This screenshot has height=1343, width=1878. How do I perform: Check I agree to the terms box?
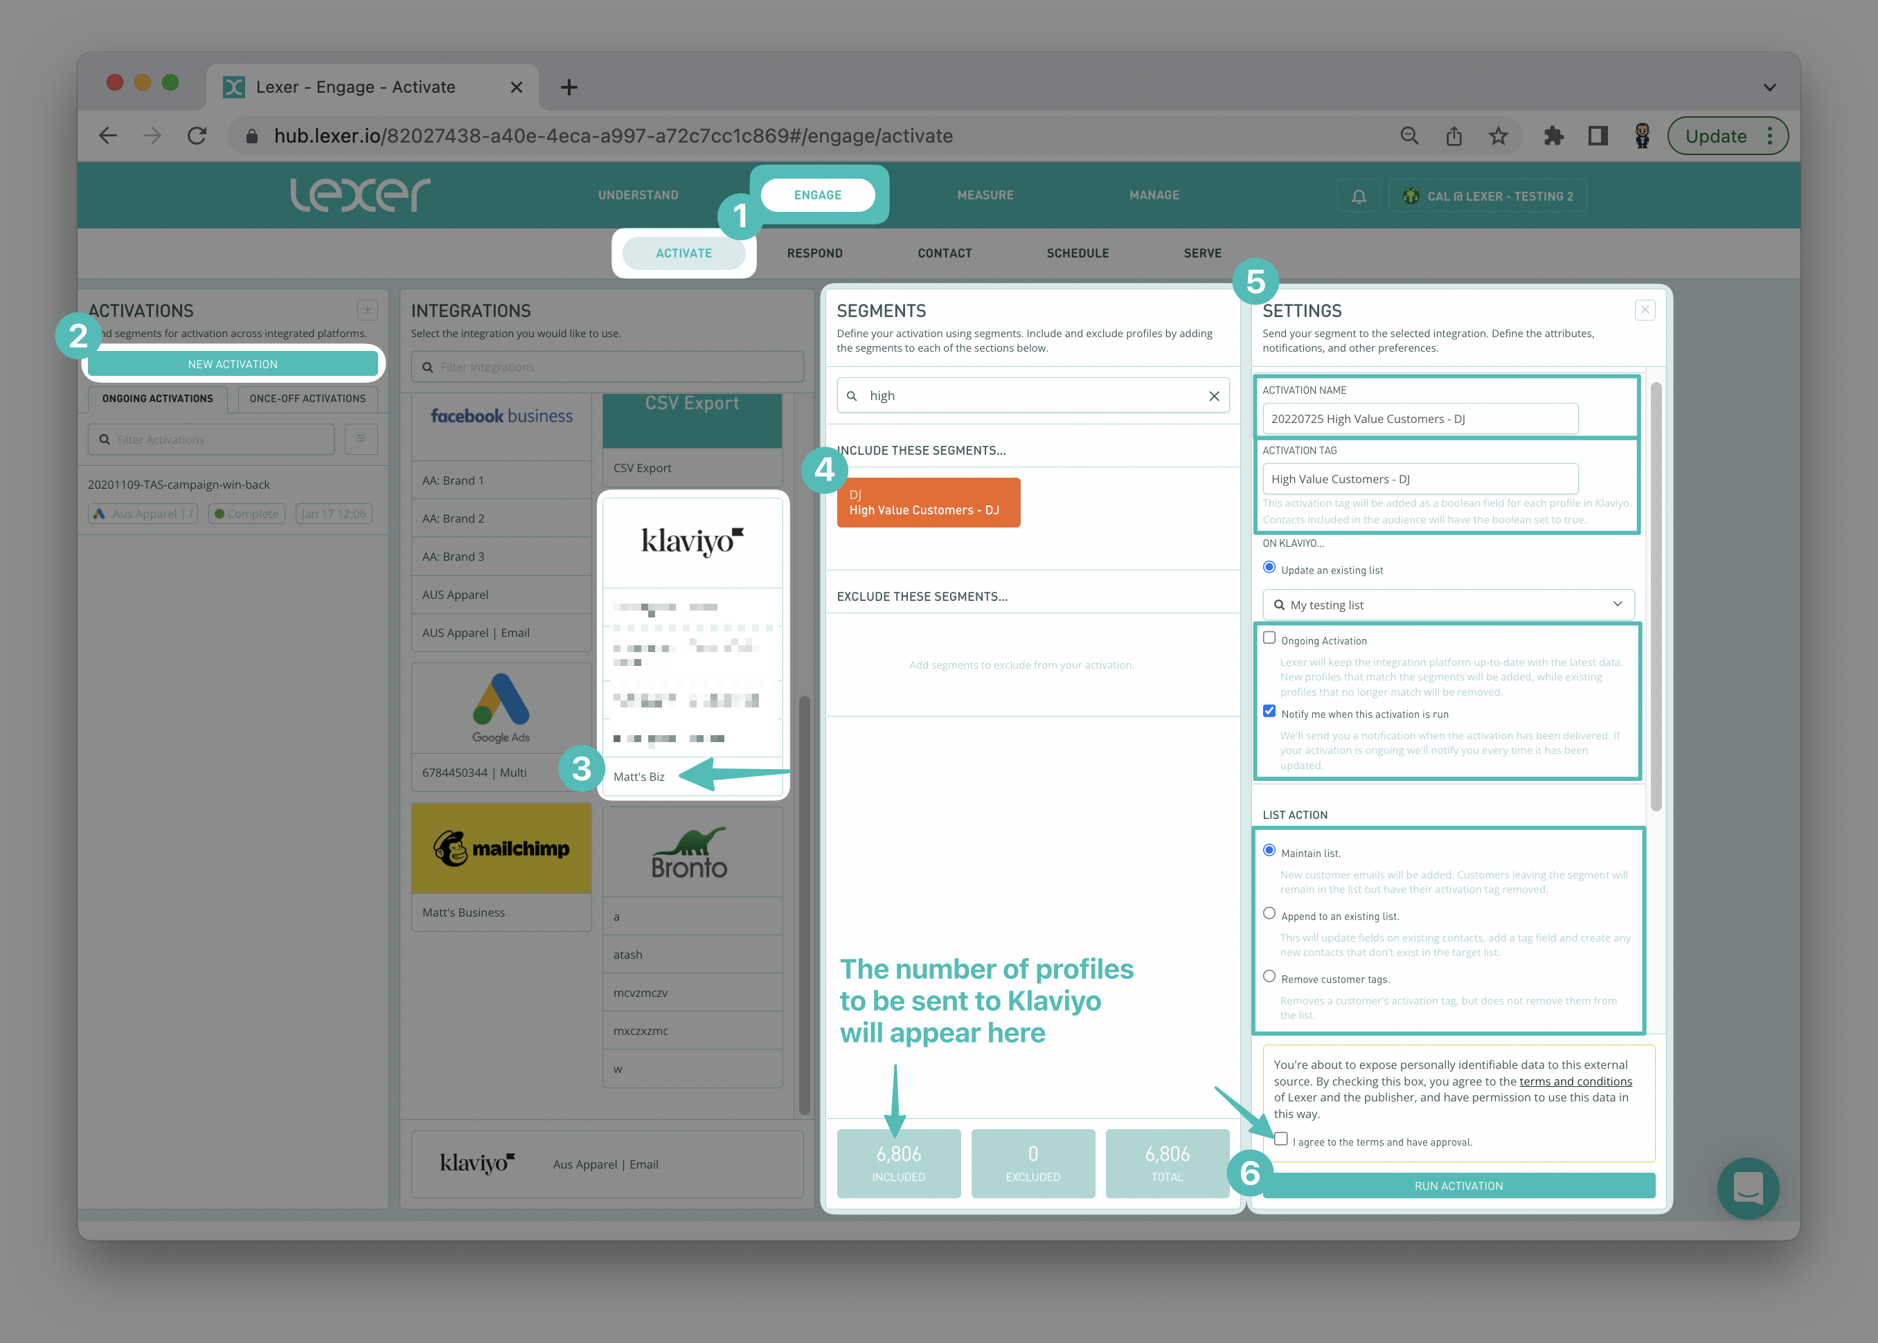point(1280,1139)
